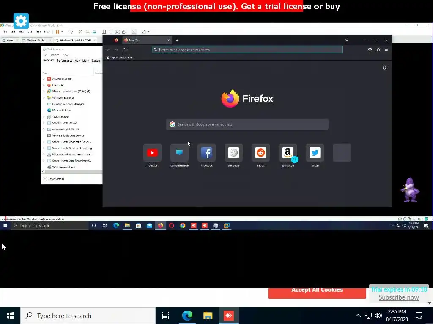Click the Firefox address bar
This screenshot has width=433, height=324.
pos(247,50)
